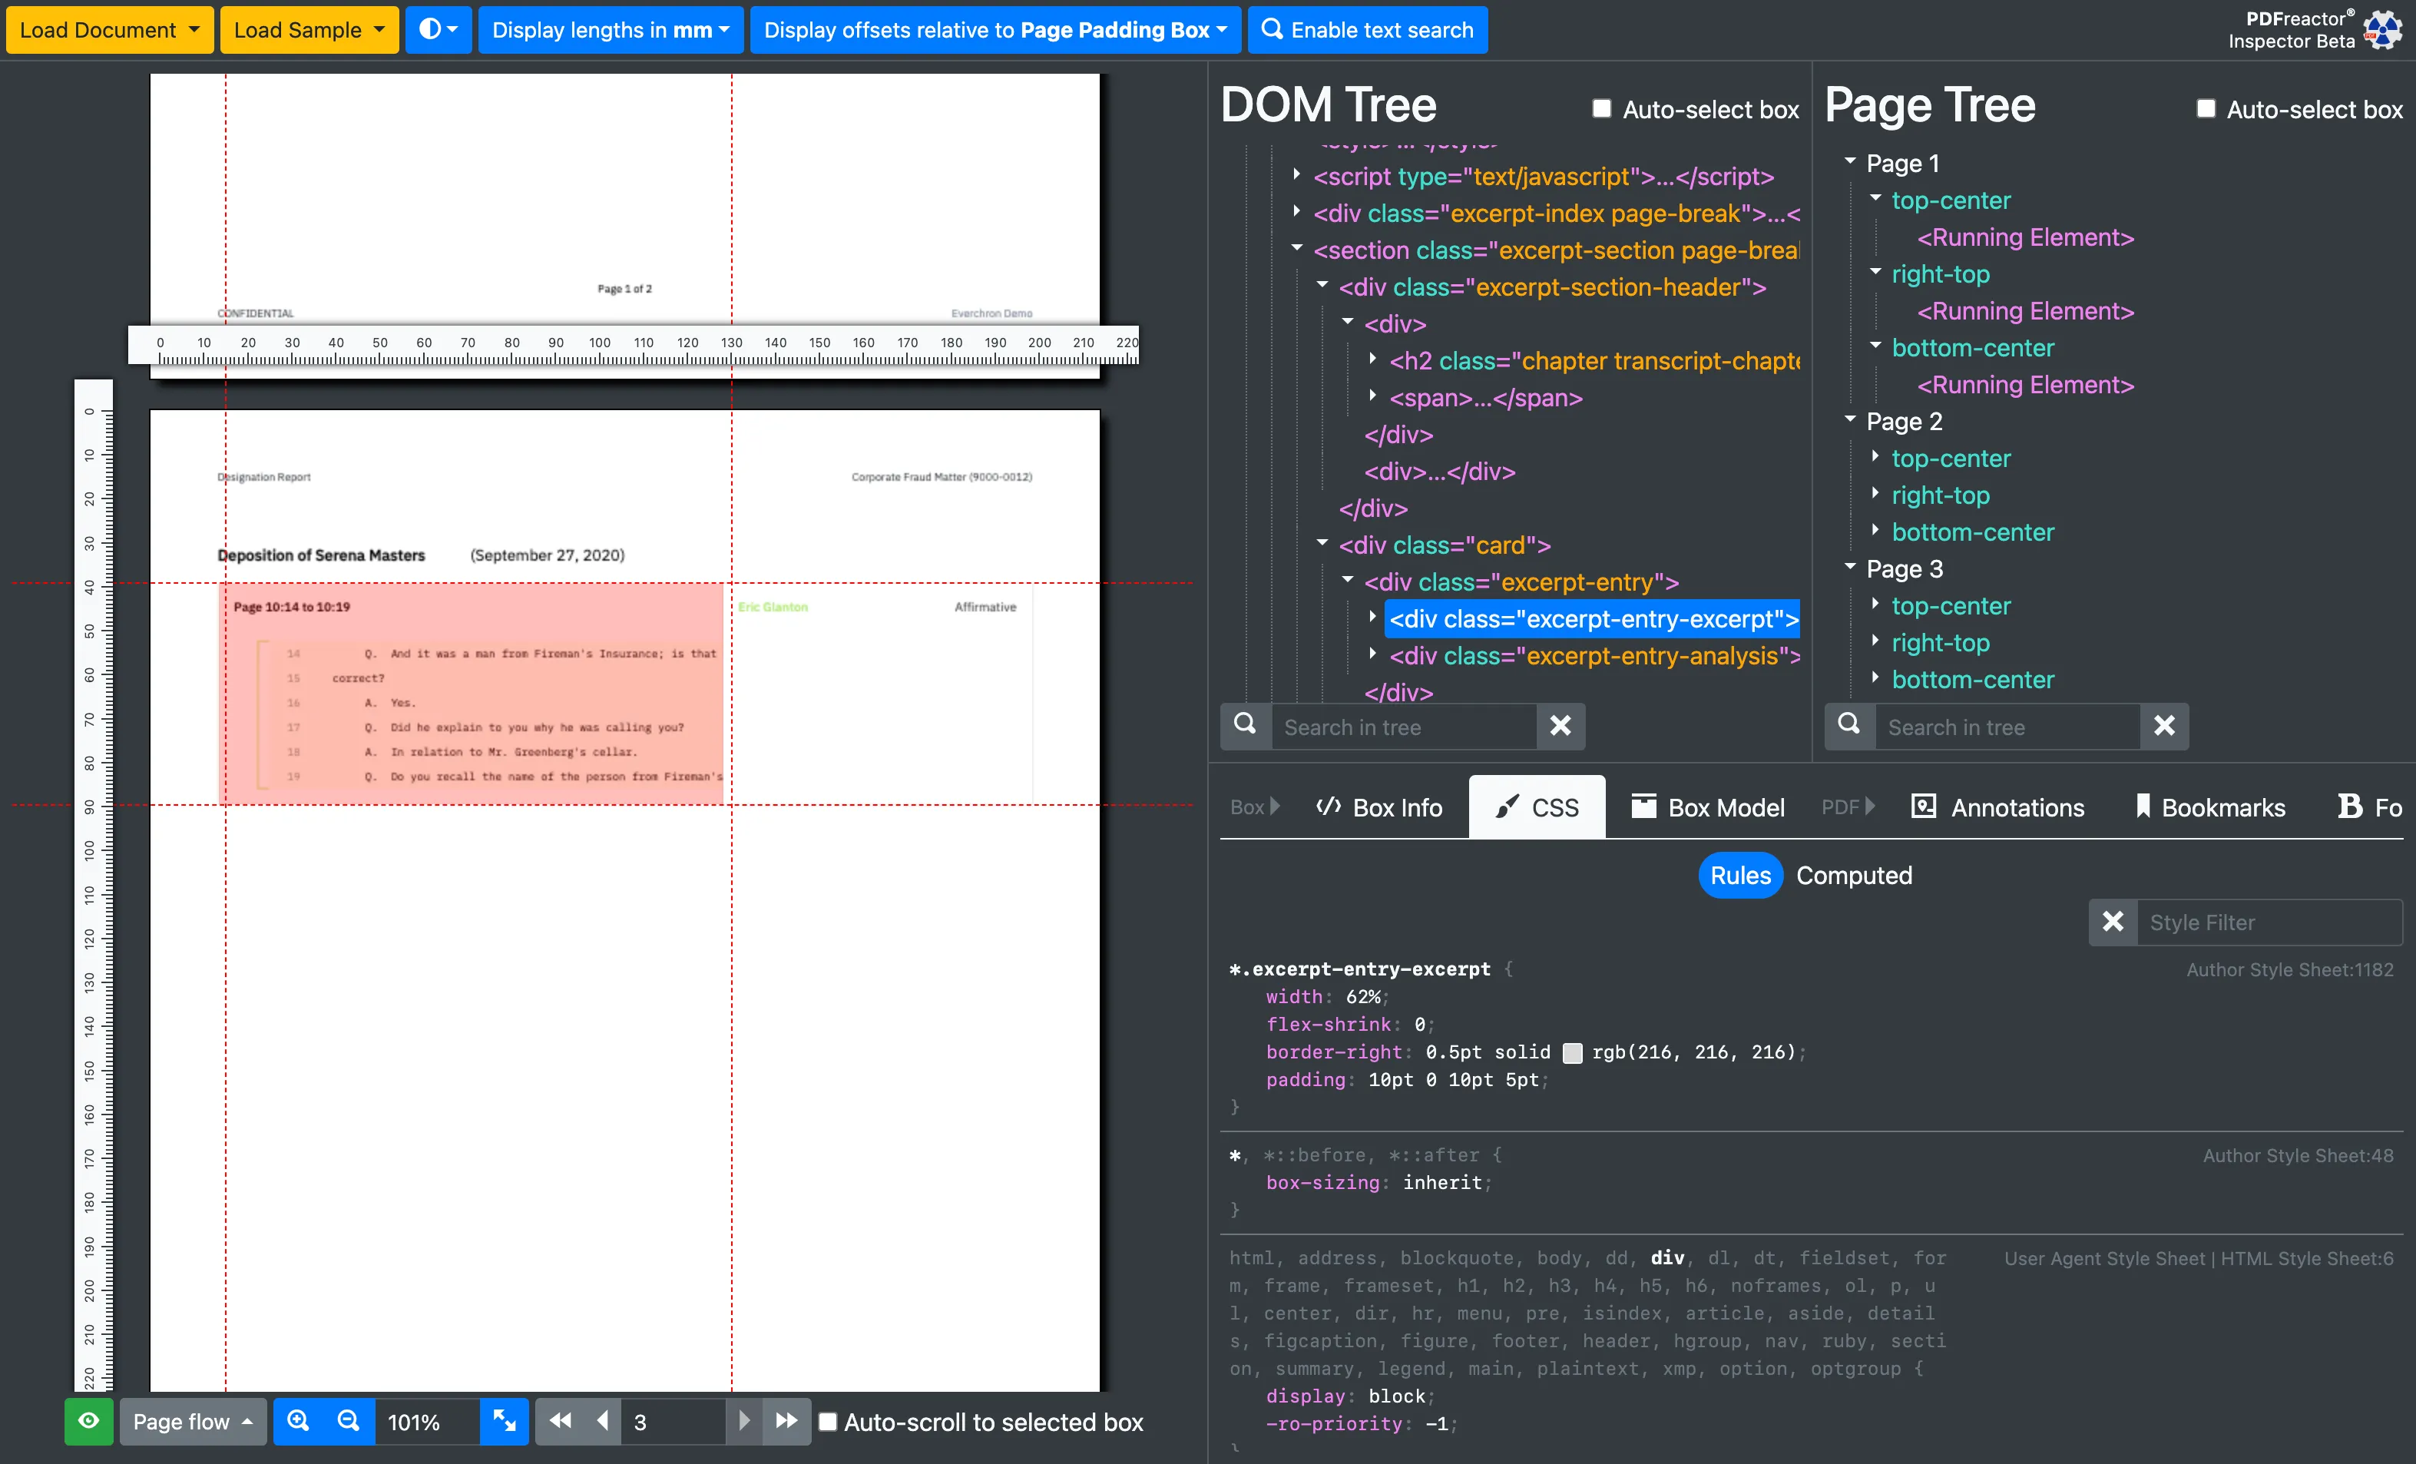Clear the DOM Tree search with X

pos(1561,726)
